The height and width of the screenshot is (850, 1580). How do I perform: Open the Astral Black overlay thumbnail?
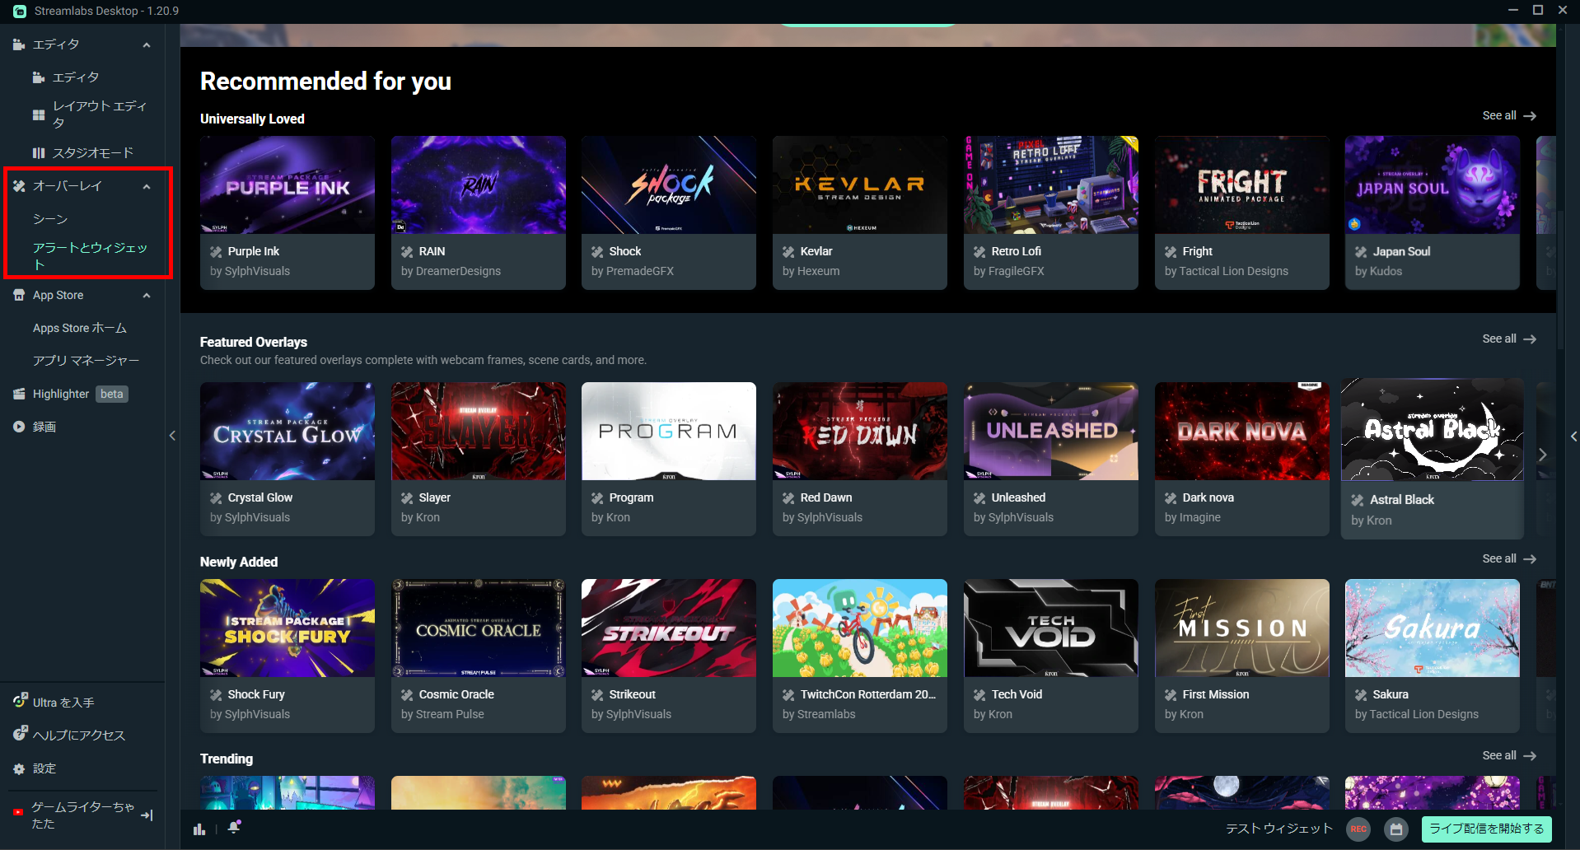coord(1433,430)
